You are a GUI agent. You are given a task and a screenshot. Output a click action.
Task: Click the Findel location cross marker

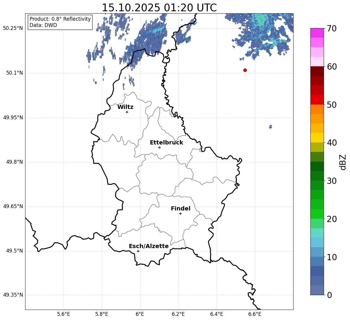pos(180,214)
